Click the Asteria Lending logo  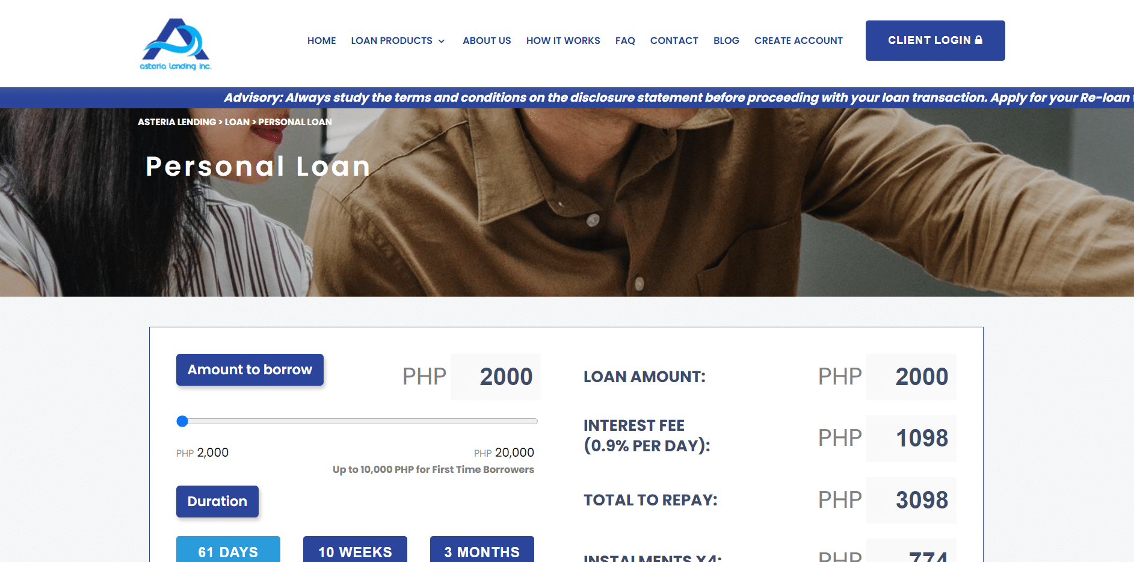click(176, 44)
